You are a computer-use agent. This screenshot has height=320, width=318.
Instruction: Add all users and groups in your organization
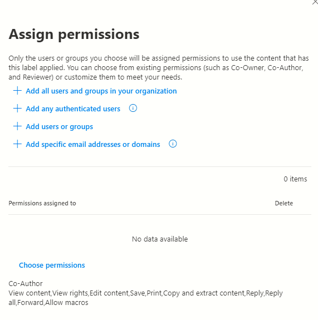click(101, 91)
